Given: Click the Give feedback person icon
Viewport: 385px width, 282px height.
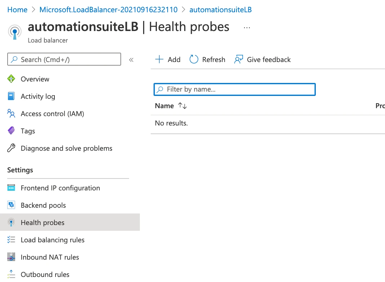Looking at the screenshot, I should click(x=238, y=59).
